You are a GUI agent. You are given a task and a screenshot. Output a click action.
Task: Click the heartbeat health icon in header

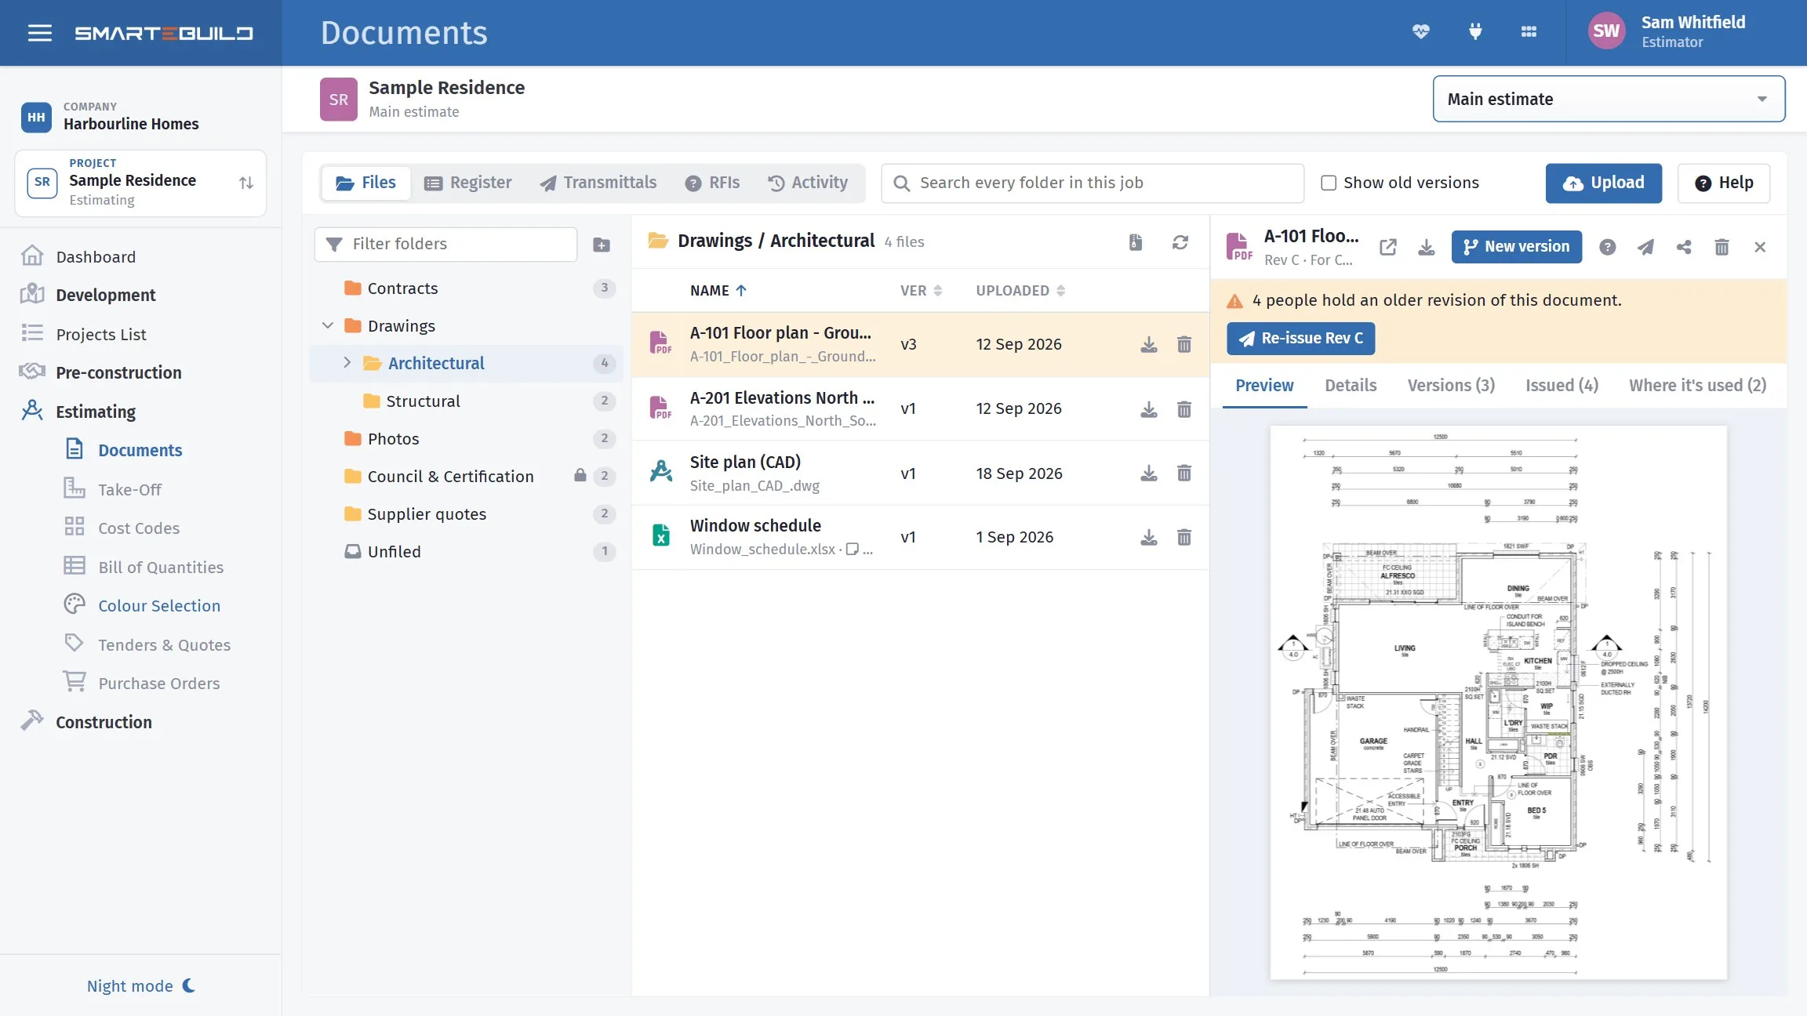tap(1420, 31)
